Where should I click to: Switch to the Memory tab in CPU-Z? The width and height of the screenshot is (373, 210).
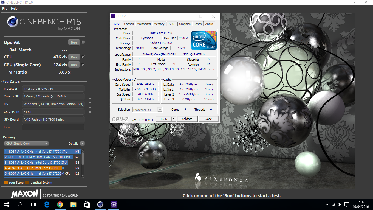click(159, 24)
